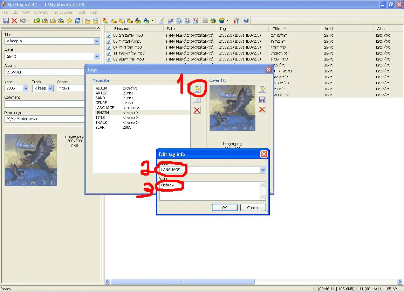Image resolution: width=404 pixels, height=292 pixels.
Task: Delete selected metadata field with red X
Action: (x=197, y=110)
